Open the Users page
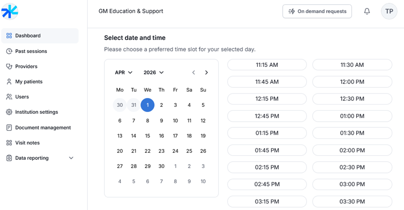 [22, 97]
